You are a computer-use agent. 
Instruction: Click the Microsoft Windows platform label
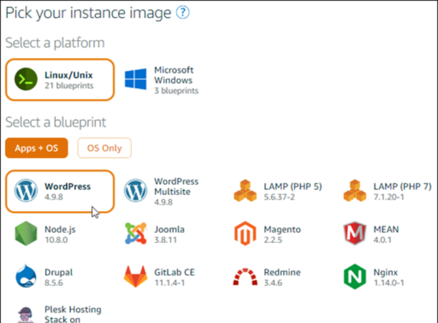(174, 75)
